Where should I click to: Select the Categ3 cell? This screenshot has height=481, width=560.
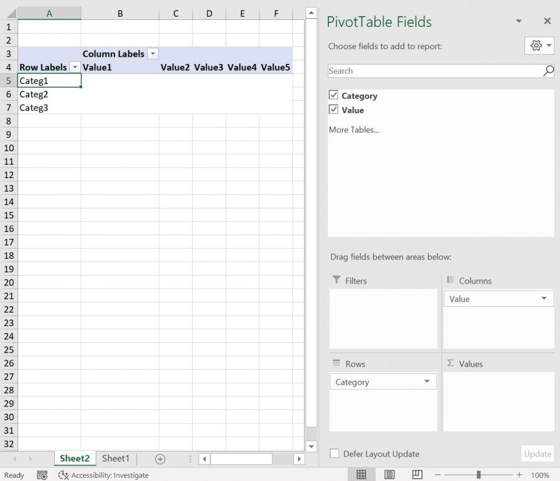(x=49, y=108)
